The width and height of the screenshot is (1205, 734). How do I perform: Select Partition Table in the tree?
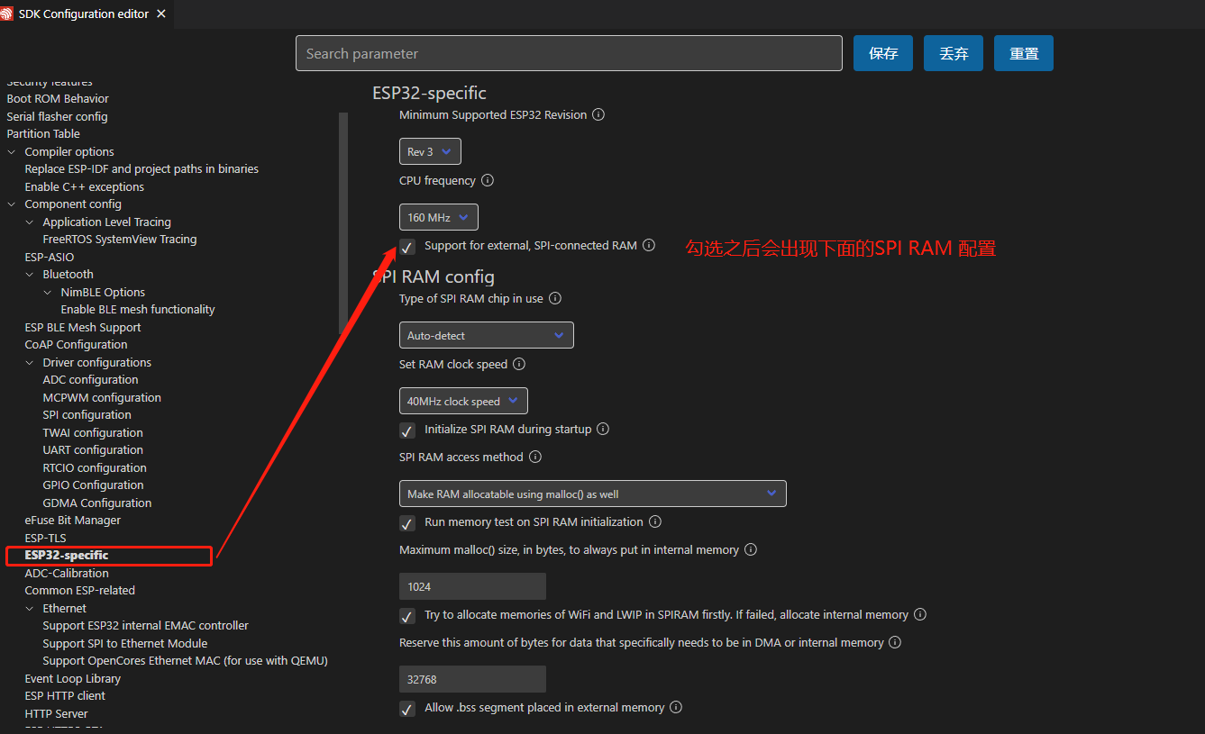tap(43, 134)
